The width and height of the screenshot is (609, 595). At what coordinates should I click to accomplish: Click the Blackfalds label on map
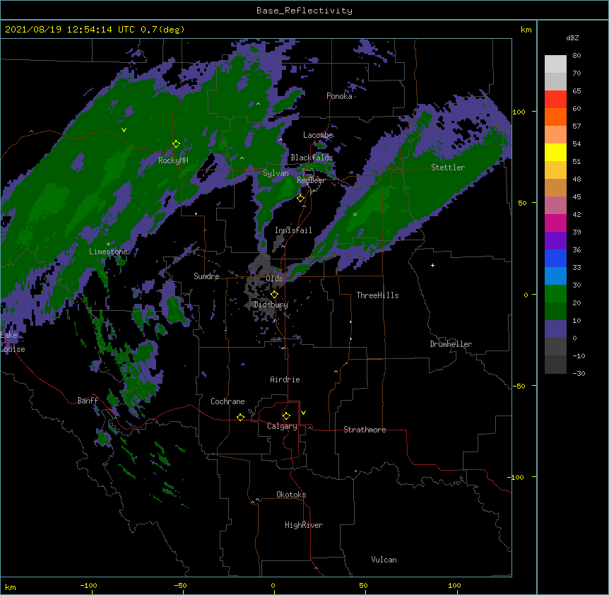[312, 158]
